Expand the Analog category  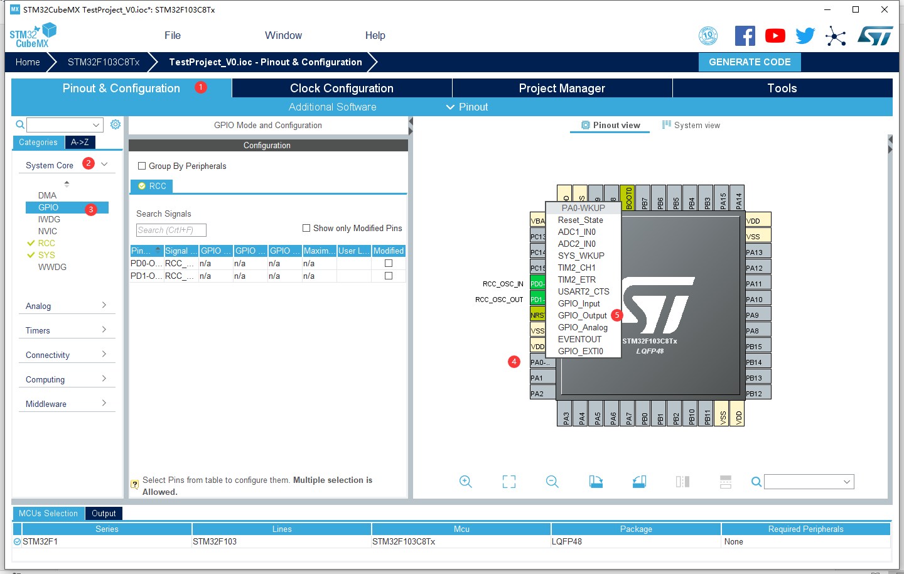(x=104, y=305)
